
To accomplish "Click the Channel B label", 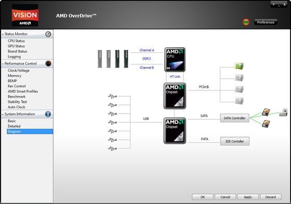I will [x=147, y=67].
